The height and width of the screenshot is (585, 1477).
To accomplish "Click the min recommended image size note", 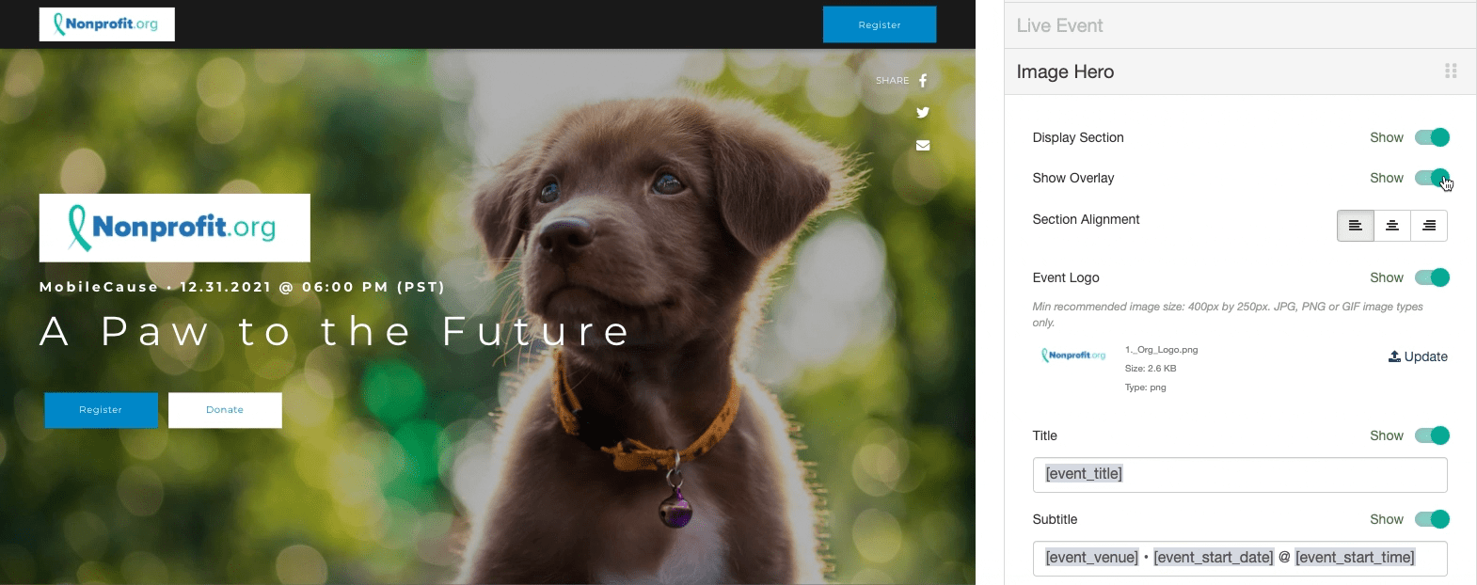I will 1228,314.
